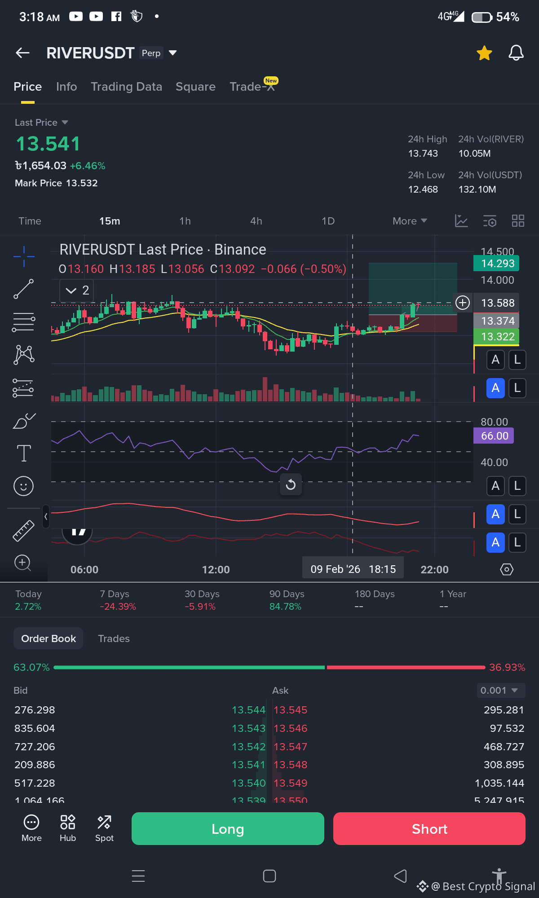This screenshot has height=898, width=539.
Task: View the 90 Days 84.78% performance
Action: point(287,600)
